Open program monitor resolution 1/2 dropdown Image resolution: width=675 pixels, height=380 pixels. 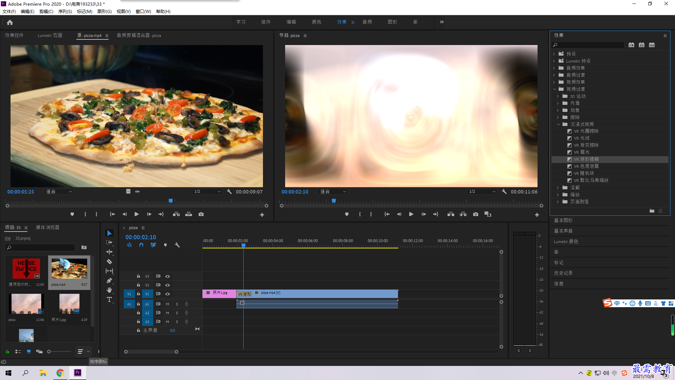482,191
